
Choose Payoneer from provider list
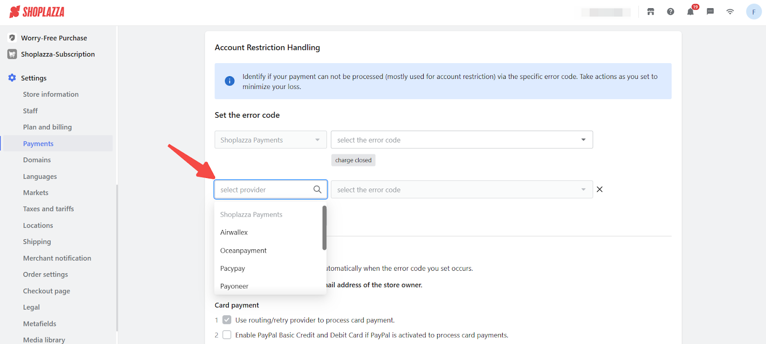pyautogui.click(x=235, y=286)
